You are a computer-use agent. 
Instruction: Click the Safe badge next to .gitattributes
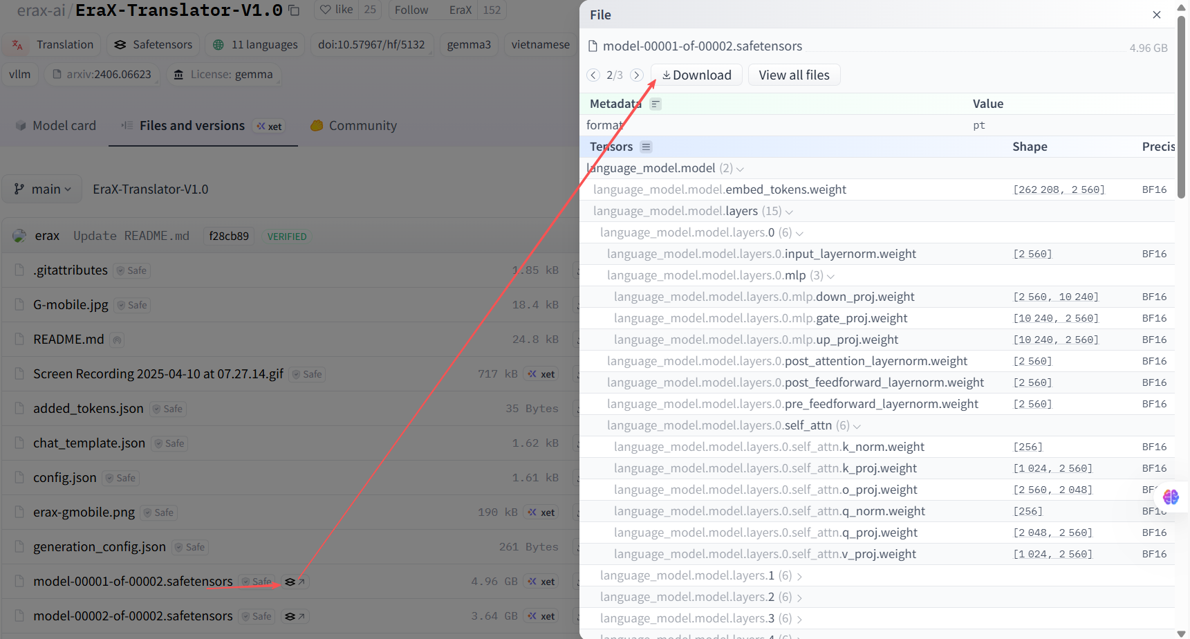pyautogui.click(x=131, y=270)
